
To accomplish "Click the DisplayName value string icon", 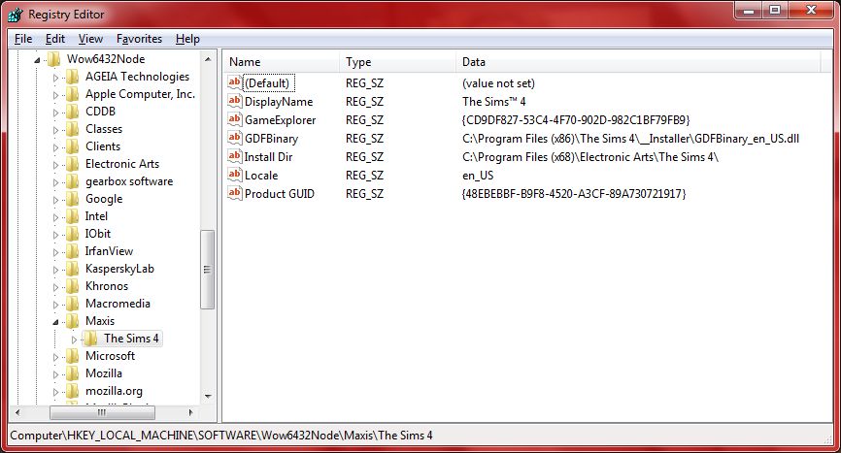I will [x=234, y=101].
